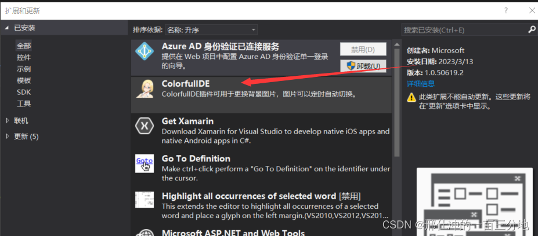This screenshot has width=538, height=236.
Task: Click the Go To Definition extension icon
Action: point(144,164)
